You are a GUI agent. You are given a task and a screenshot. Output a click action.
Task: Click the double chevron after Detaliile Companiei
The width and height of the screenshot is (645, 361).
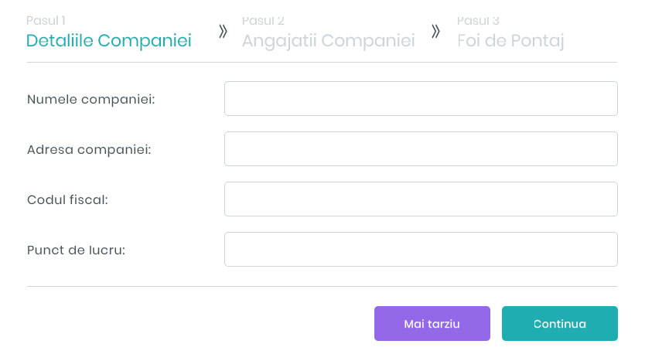[223, 32]
